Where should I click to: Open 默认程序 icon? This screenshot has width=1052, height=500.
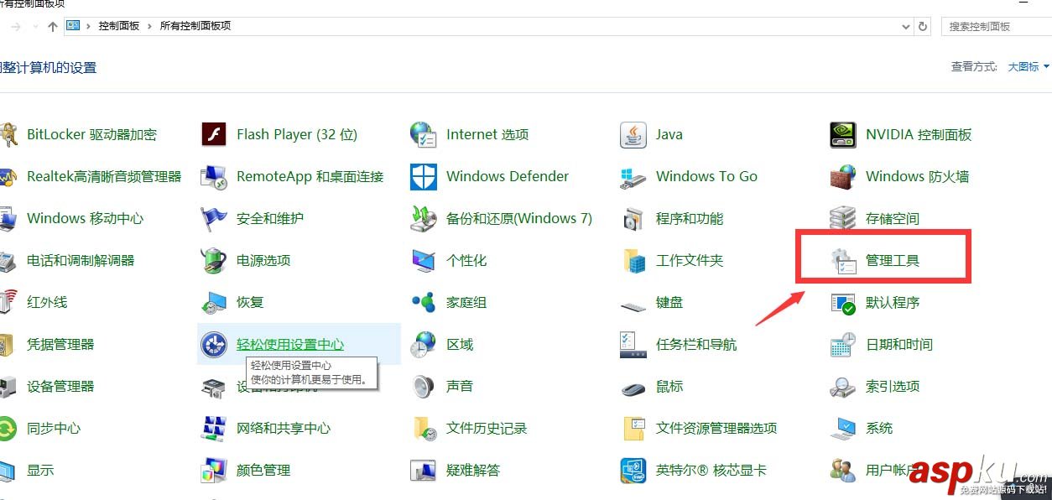click(843, 302)
